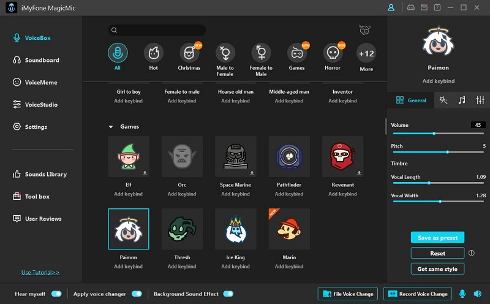Open the VoiceStudio section

click(35, 104)
